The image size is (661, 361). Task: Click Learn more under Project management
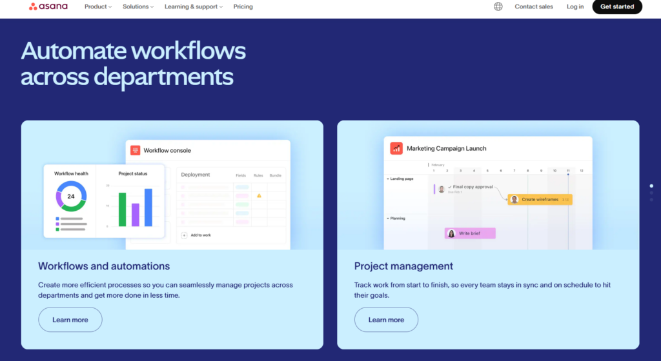click(386, 319)
